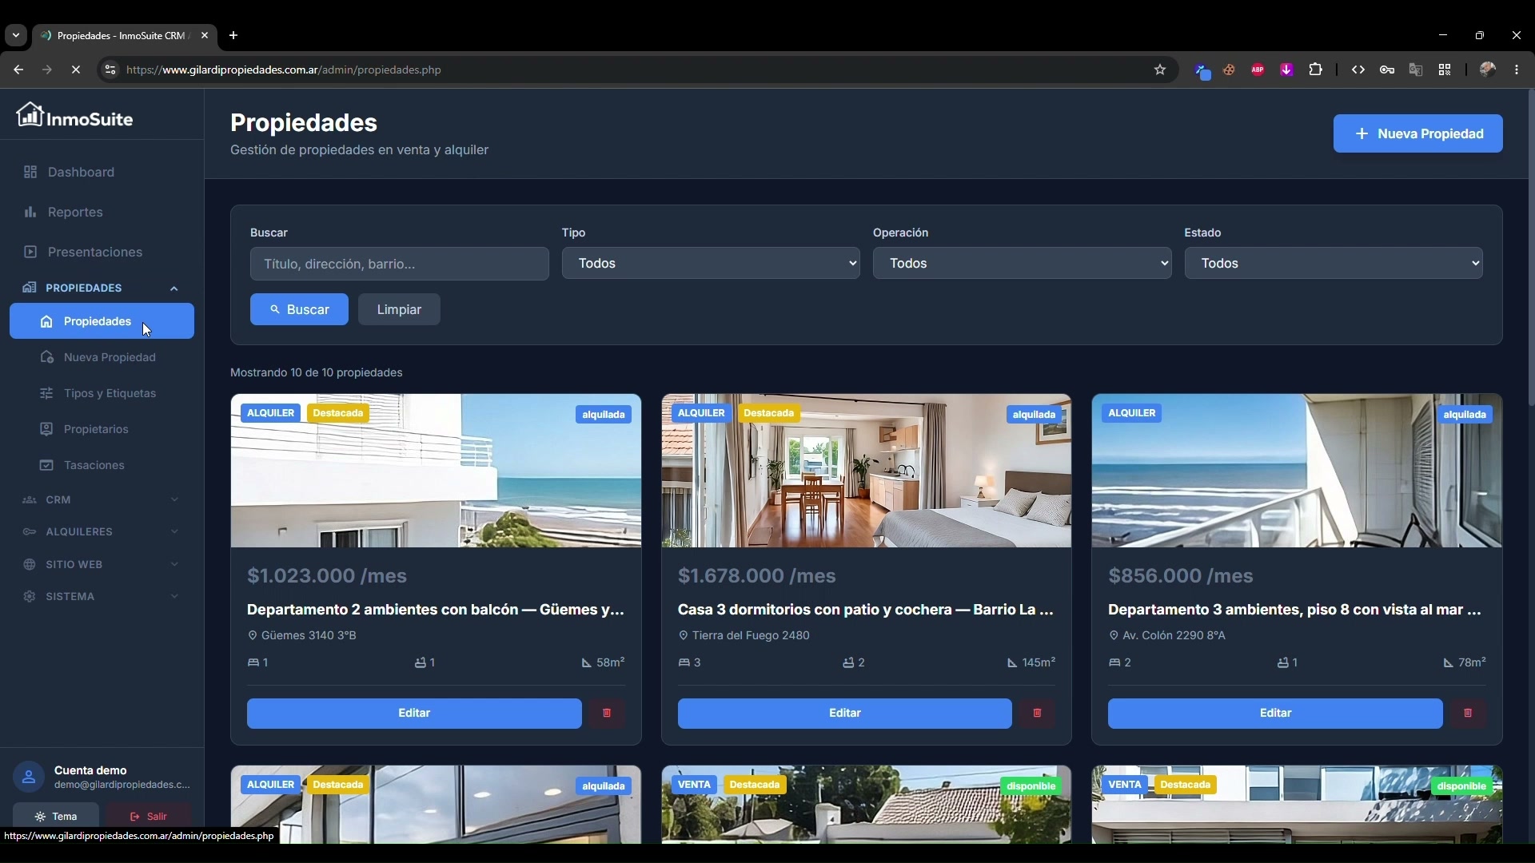Viewport: 1535px width, 863px height.
Task: Open Reportes from the sidebar
Action: coord(102,213)
